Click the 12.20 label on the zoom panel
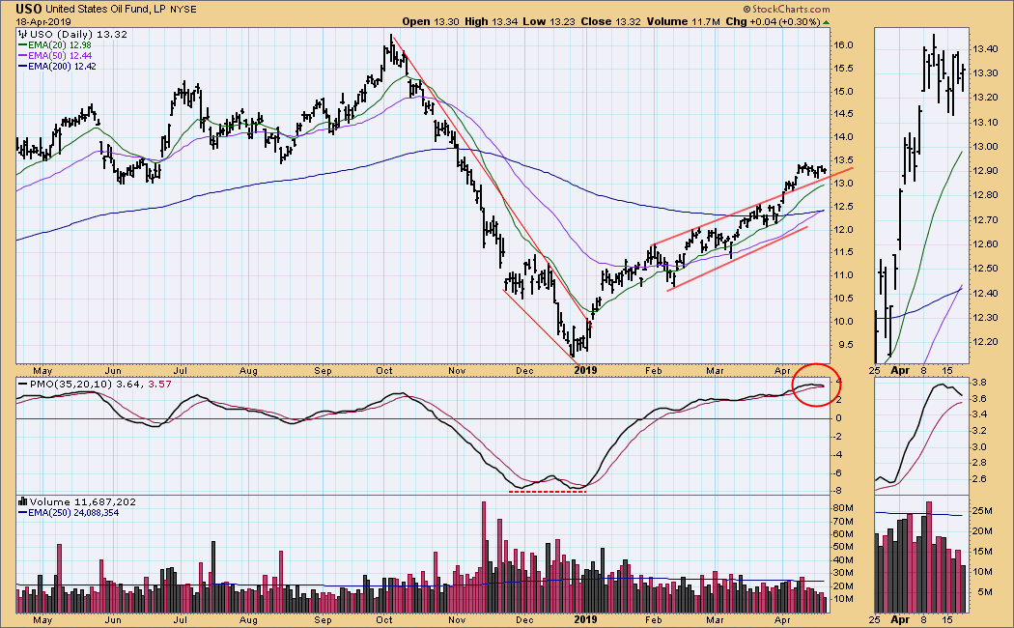The height and width of the screenshot is (628, 1014). point(986,342)
